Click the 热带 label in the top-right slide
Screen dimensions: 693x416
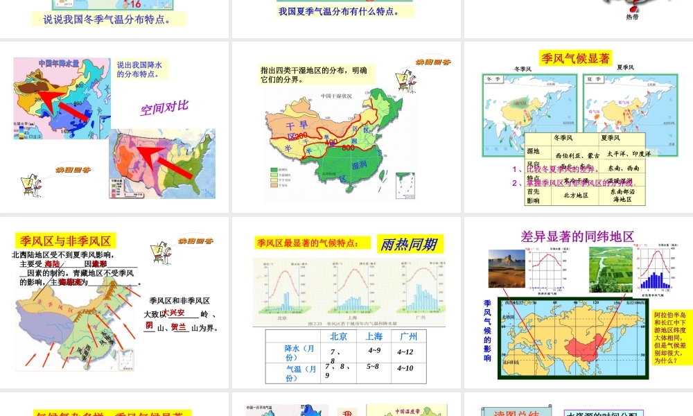tap(632, 17)
